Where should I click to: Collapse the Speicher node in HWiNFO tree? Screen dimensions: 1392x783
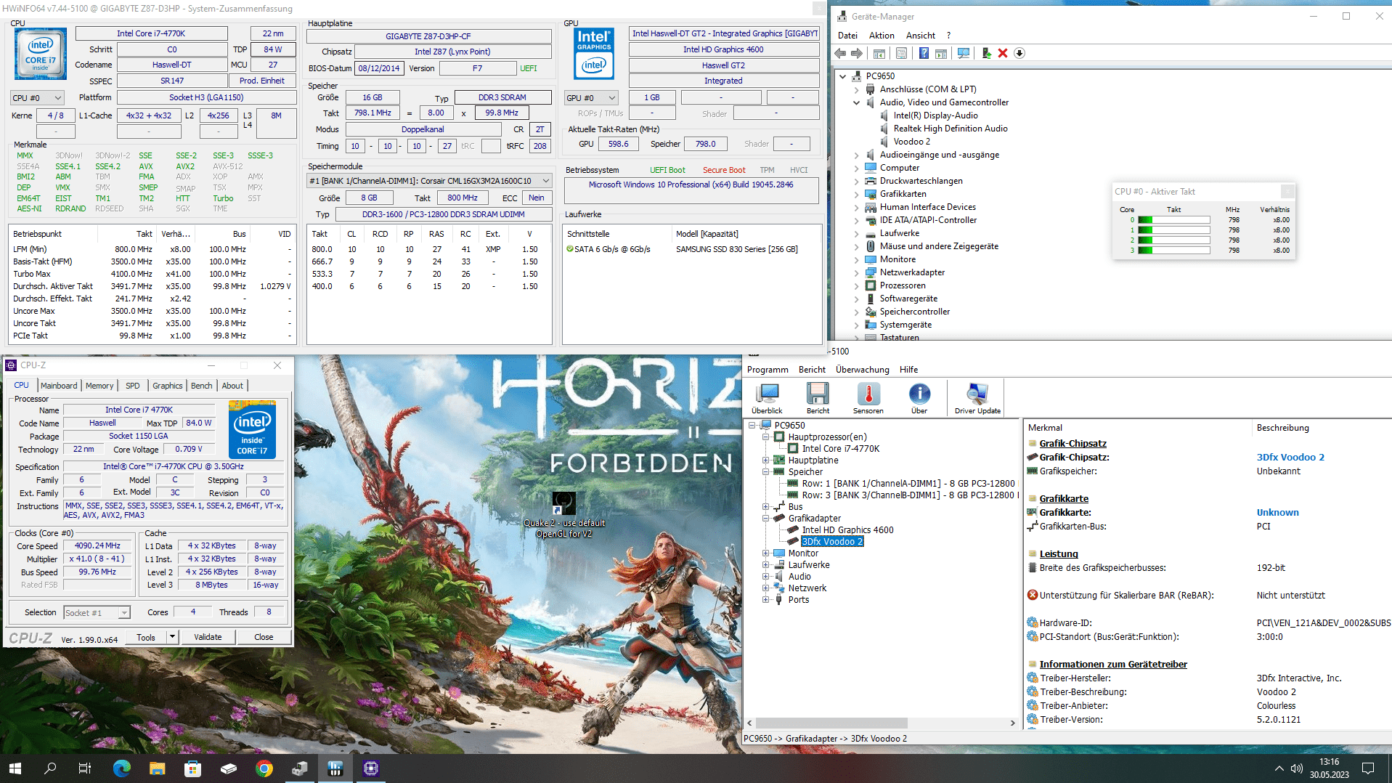tap(765, 472)
